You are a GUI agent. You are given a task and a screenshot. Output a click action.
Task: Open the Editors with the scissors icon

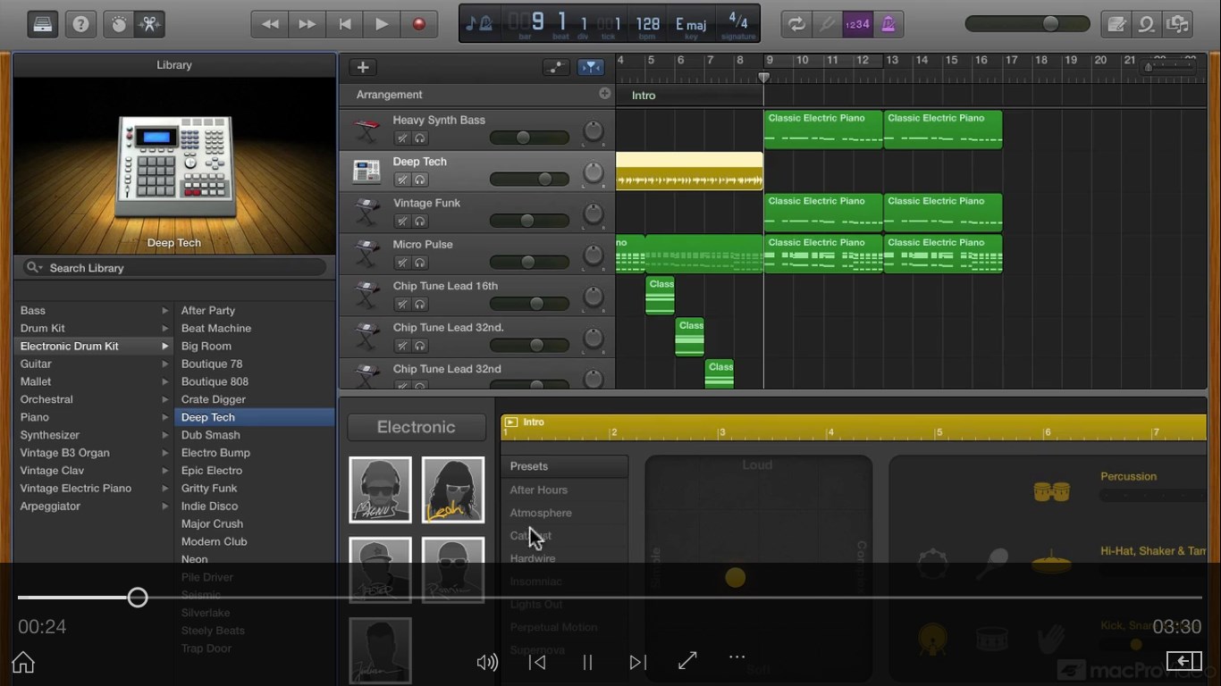click(x=149, y=24)
